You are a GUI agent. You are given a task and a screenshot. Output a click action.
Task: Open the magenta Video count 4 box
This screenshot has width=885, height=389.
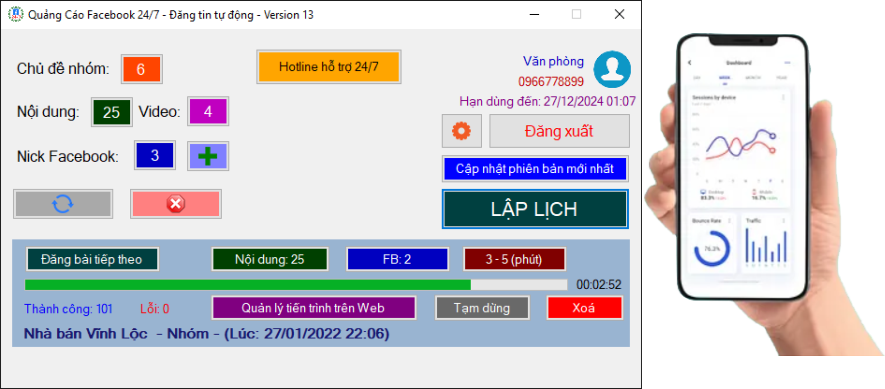tap(208, 112)
